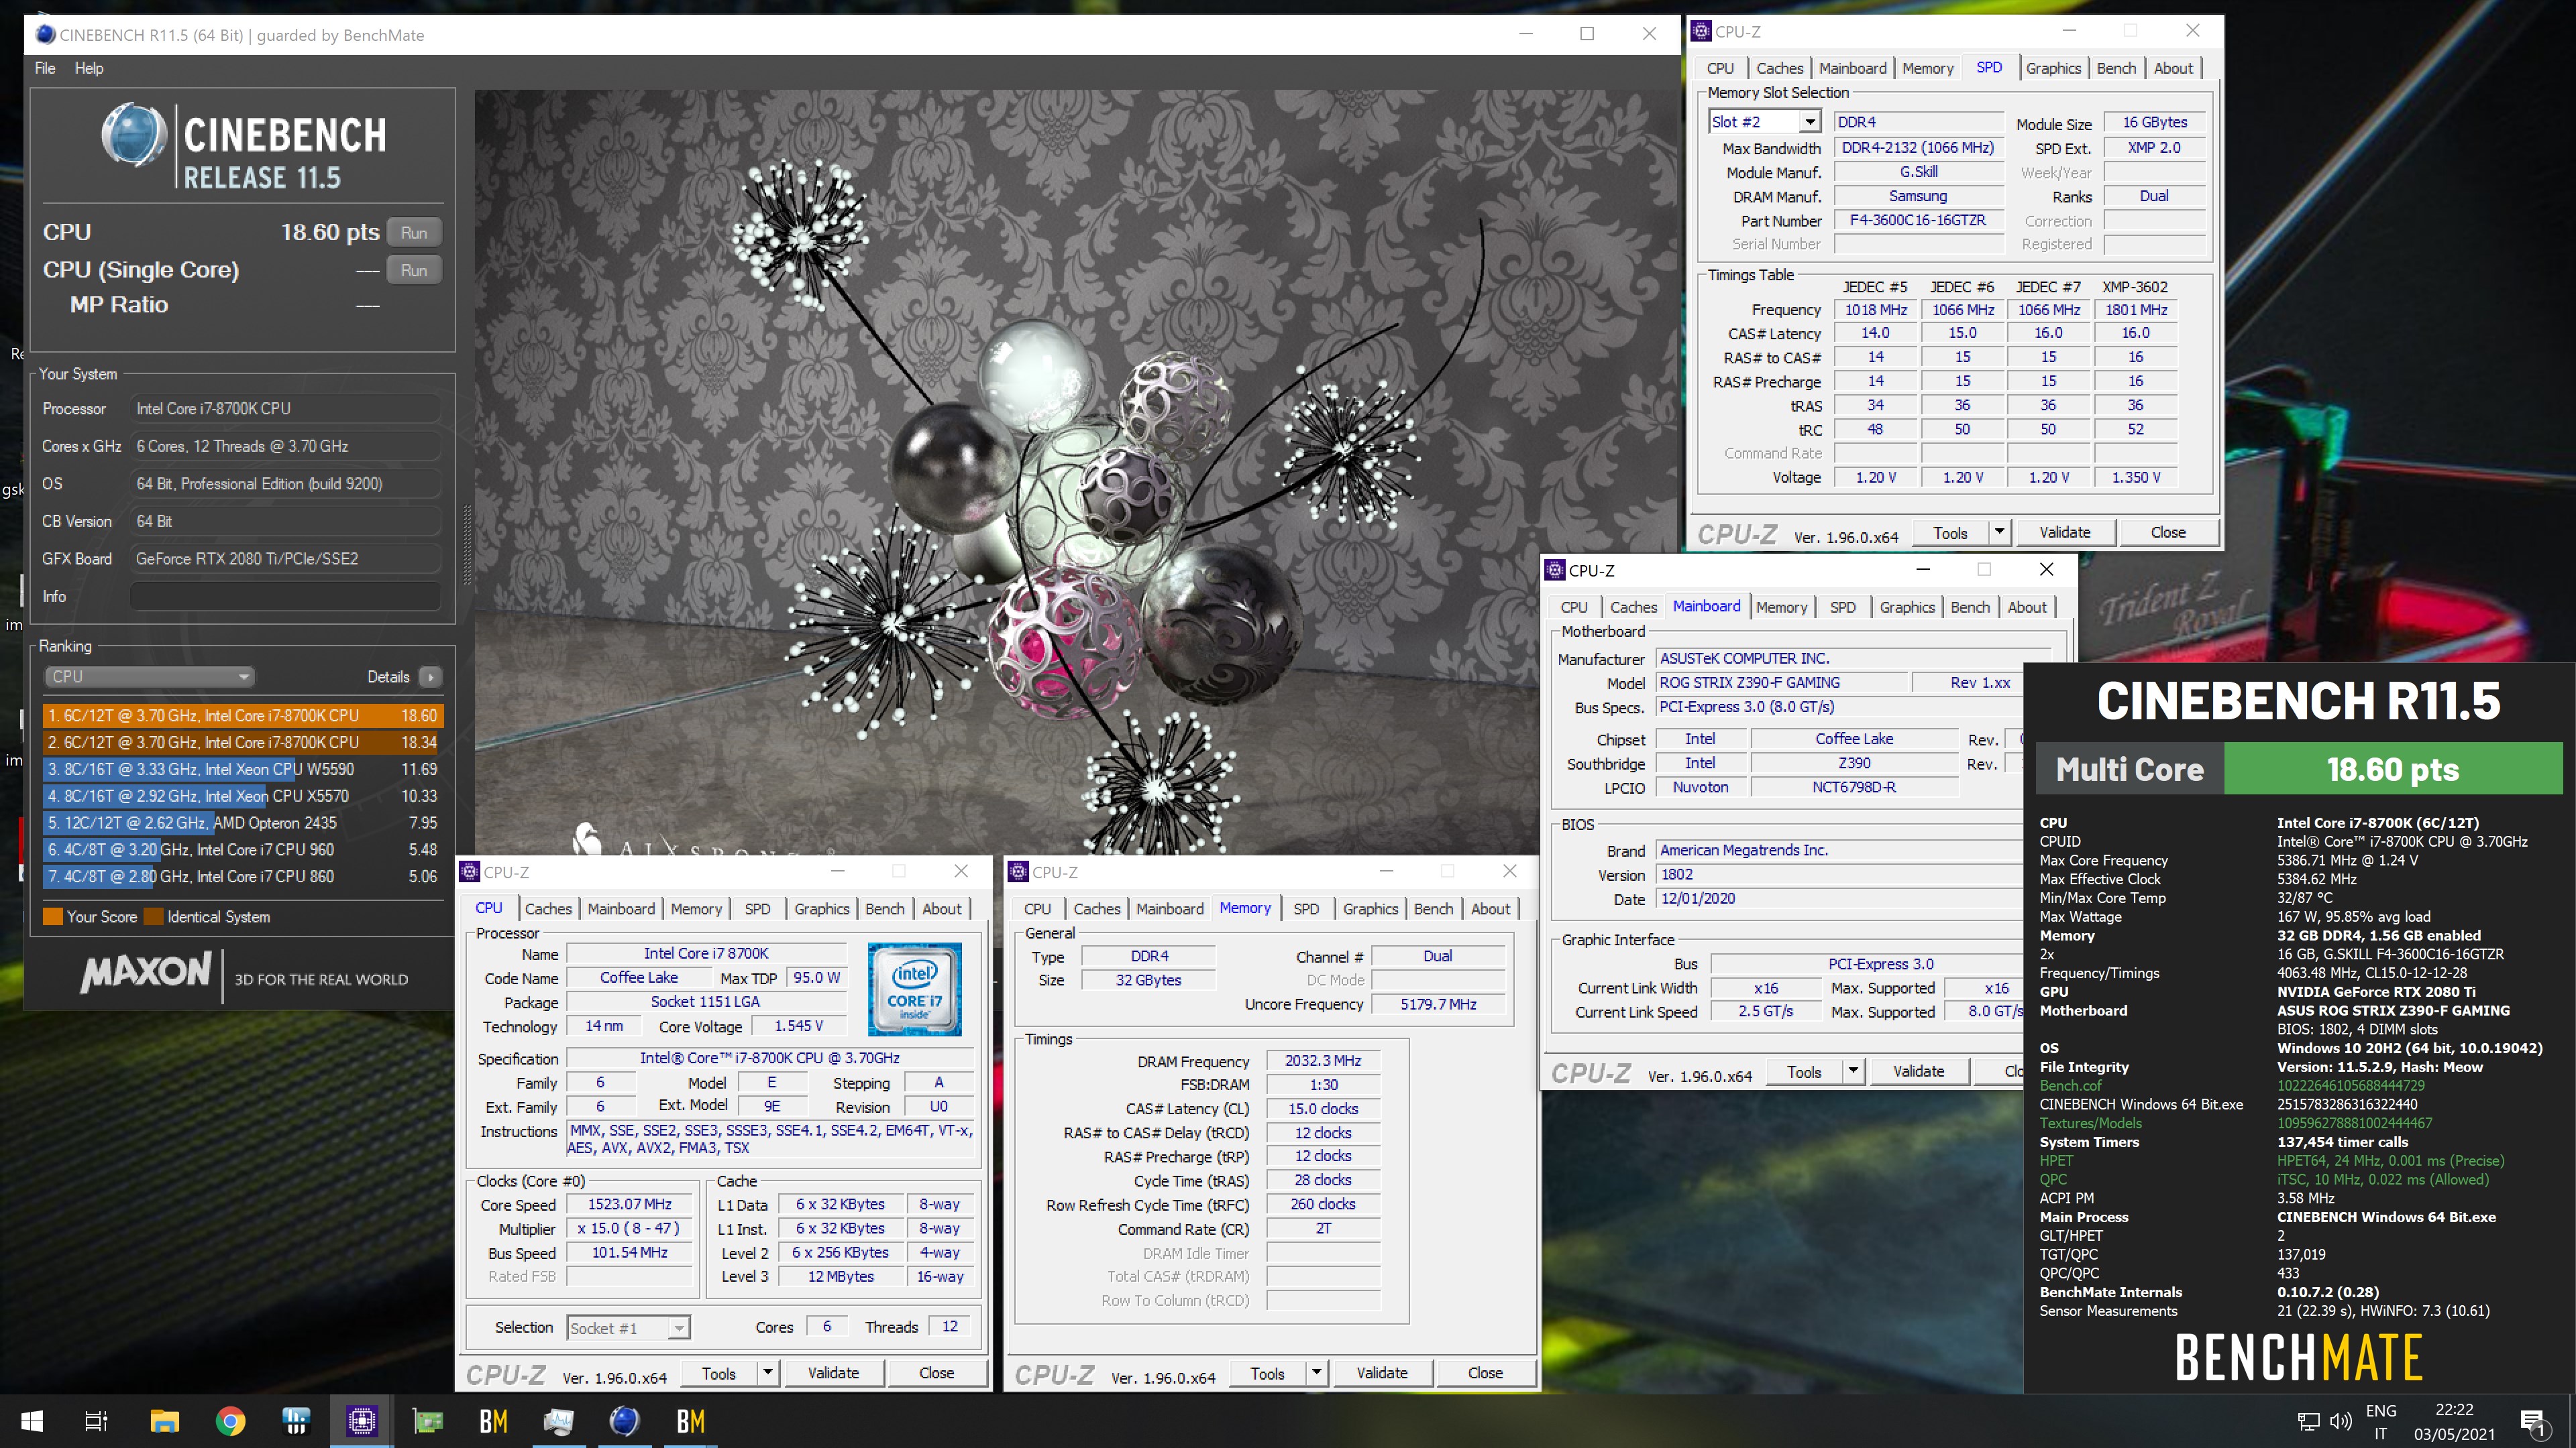Screen dimensions: 2576x1448
Task: Click the Details arrow button in Ranking
Action: pos(431,676)
